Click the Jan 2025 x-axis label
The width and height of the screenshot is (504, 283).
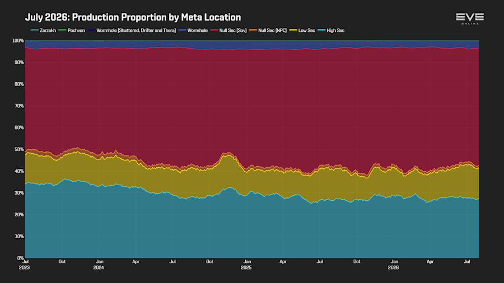pos(246,265)
